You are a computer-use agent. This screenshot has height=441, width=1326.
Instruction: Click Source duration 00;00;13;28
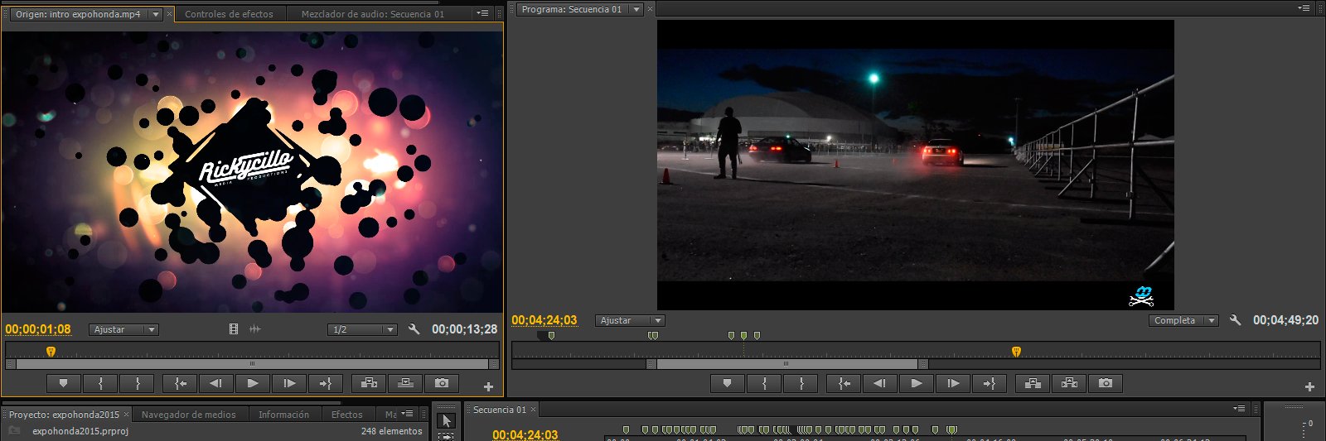(x=464, y=329)
